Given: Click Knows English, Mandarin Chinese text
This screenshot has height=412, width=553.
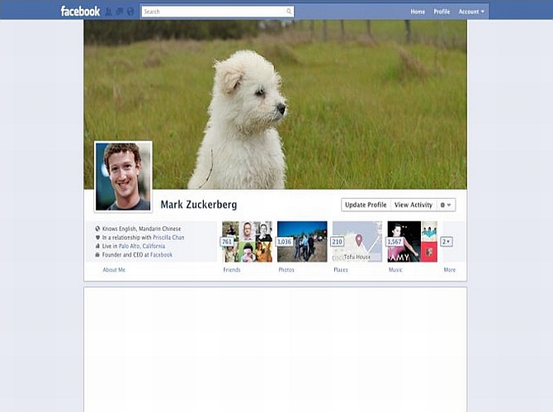Looking at the screenshot, I should (141, 229).
